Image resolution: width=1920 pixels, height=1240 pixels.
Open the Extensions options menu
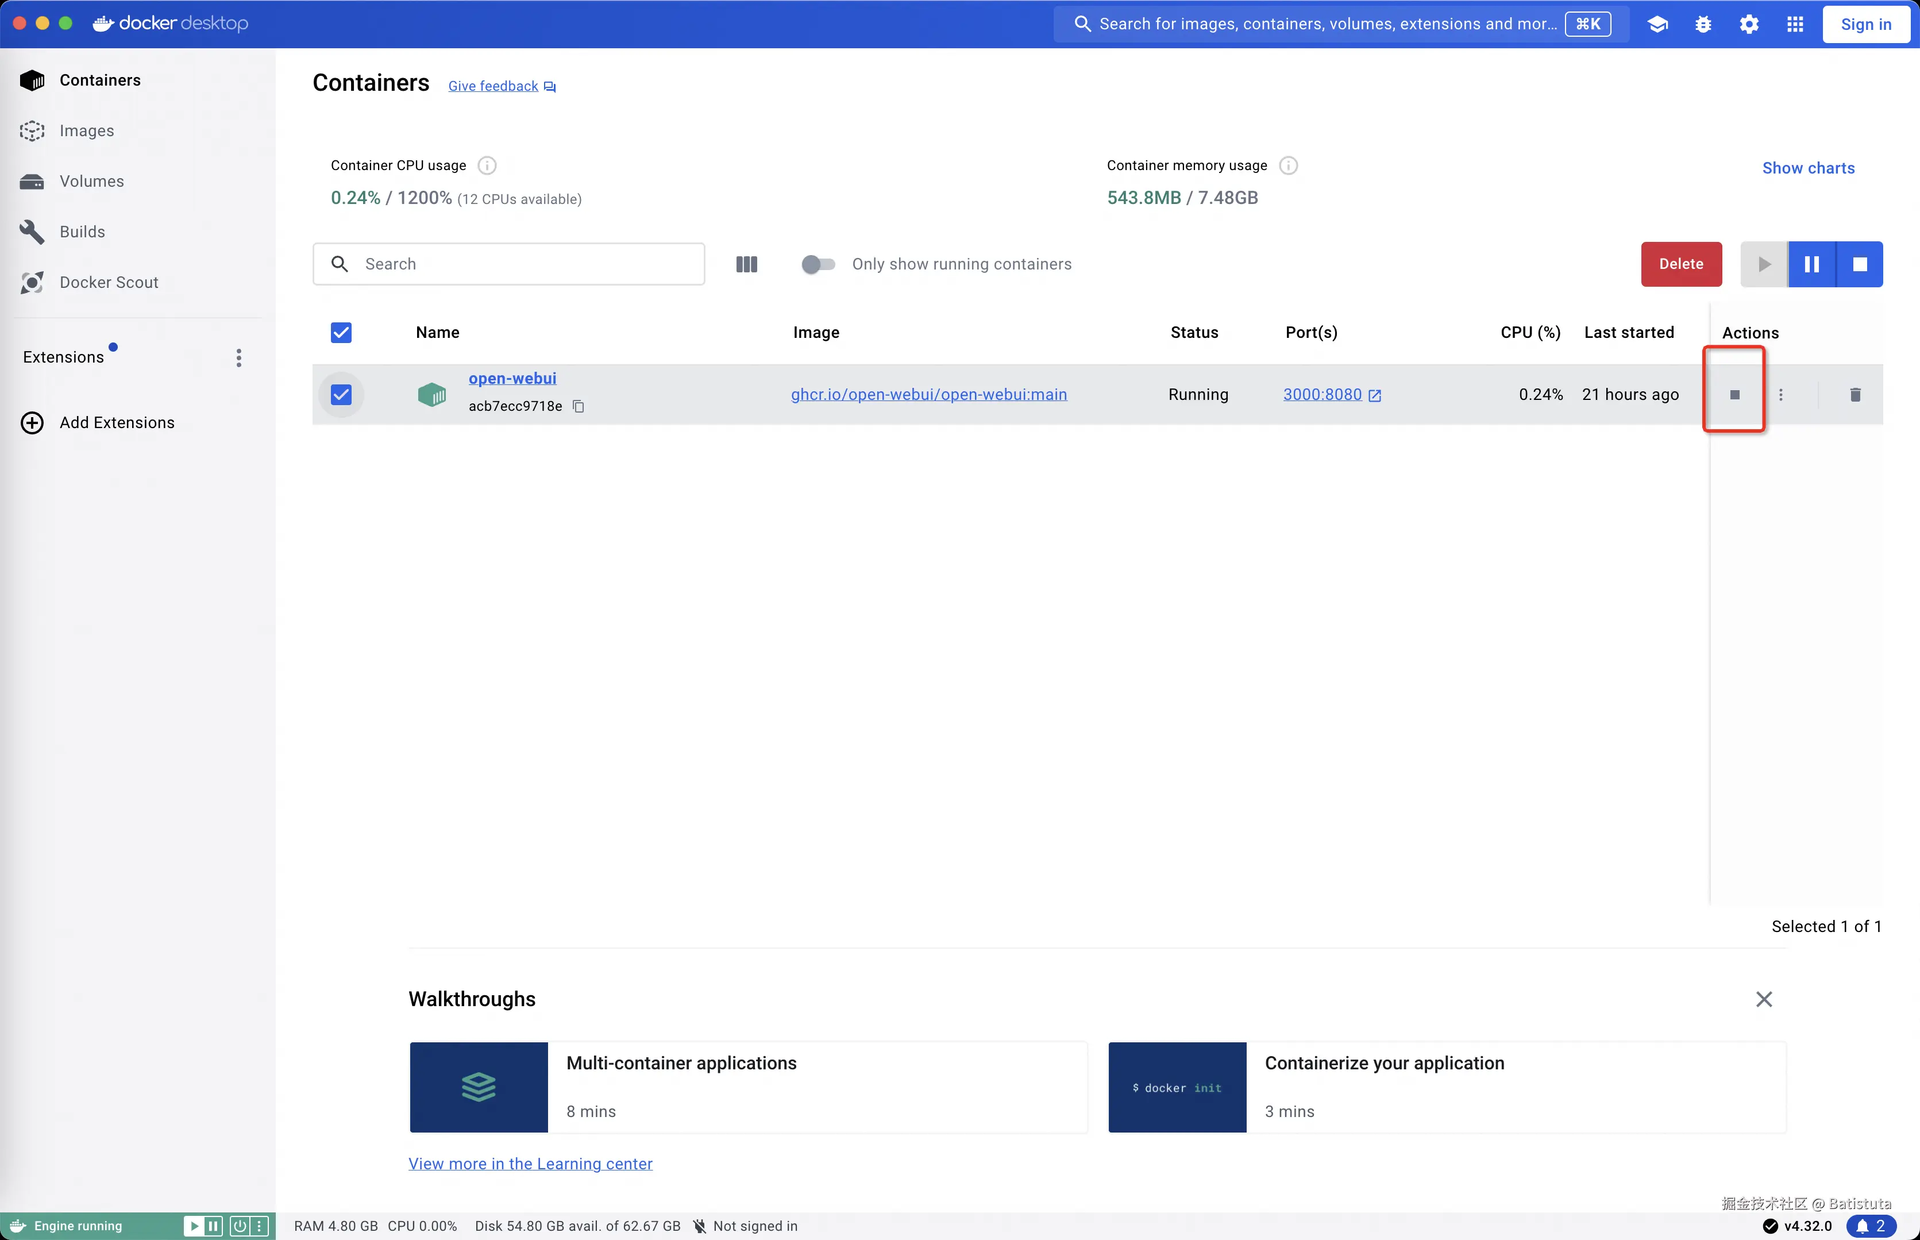[239, 357]
